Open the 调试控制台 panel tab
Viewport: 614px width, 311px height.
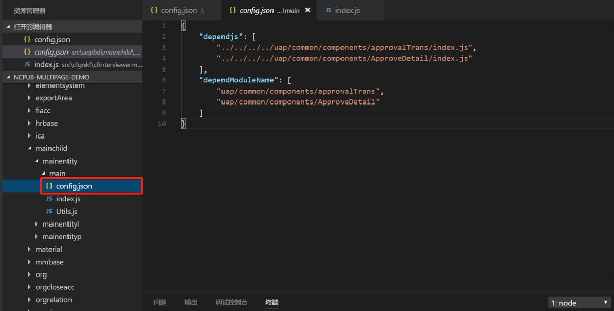tap(231, 302)
